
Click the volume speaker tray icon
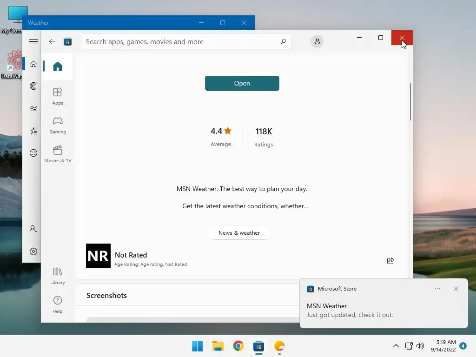point(420,346)
